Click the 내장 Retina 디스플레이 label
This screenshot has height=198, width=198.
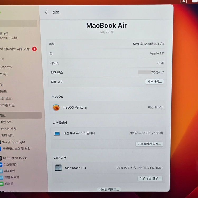pyautogui.click(x=79, y=133)
